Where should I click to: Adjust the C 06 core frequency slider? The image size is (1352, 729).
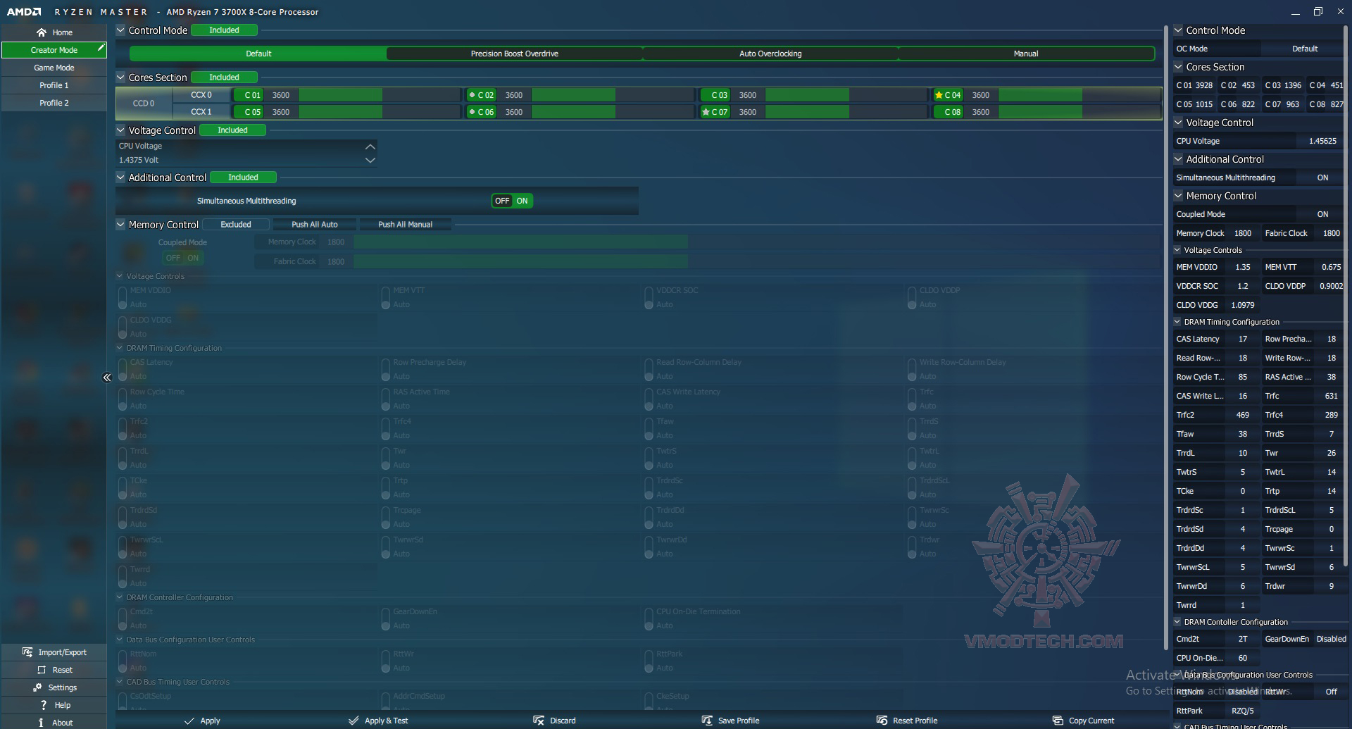pyautogui.click(x=613, y=112)
